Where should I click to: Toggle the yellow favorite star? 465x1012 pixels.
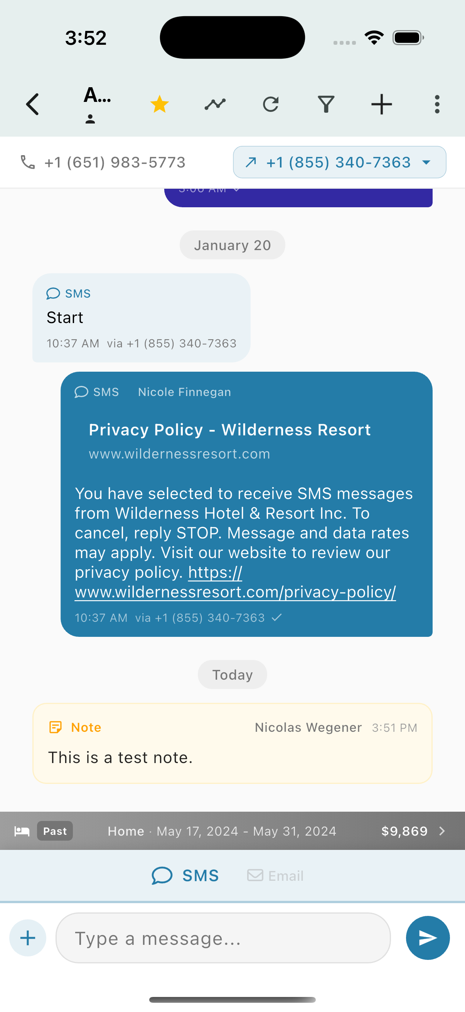click(x=160, y=105)
